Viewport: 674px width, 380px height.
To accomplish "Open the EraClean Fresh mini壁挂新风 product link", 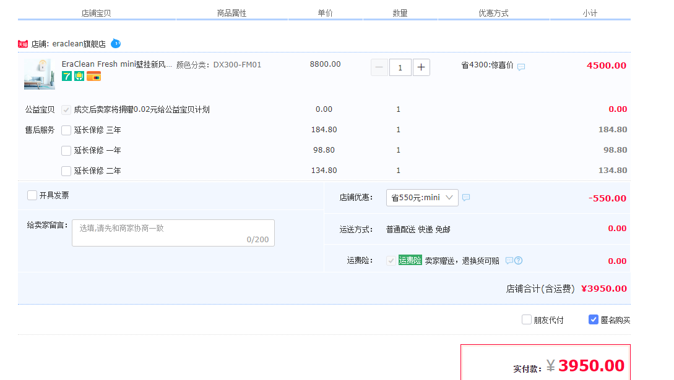I will [116, 64].
